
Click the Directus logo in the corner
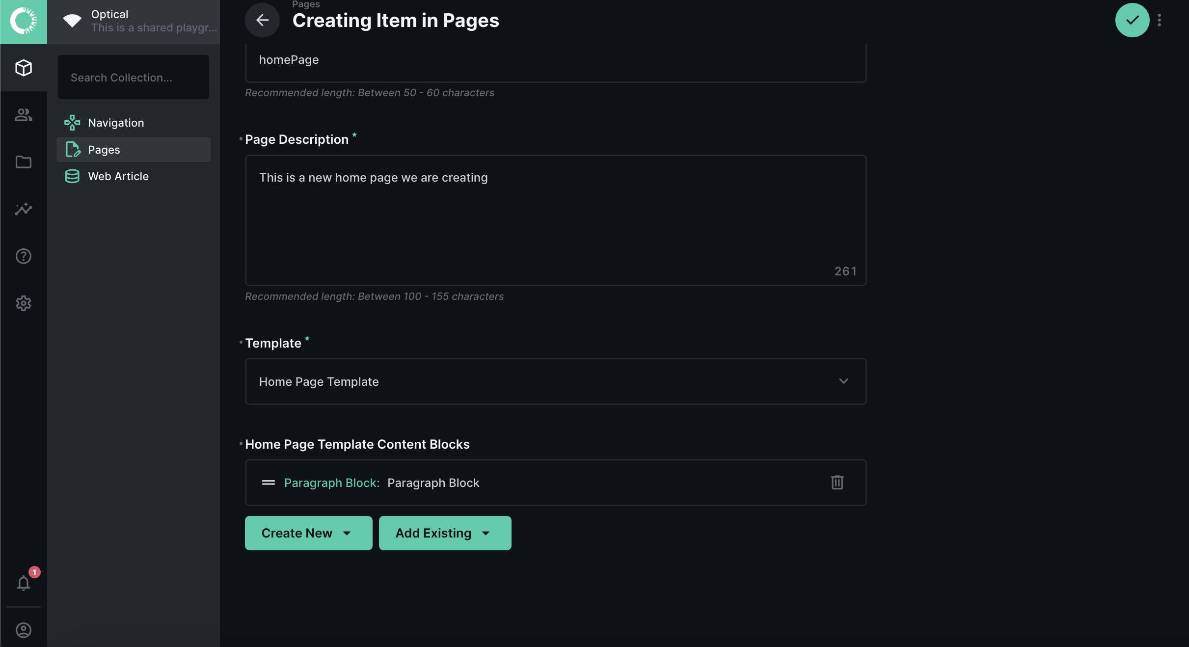point(24,22)
